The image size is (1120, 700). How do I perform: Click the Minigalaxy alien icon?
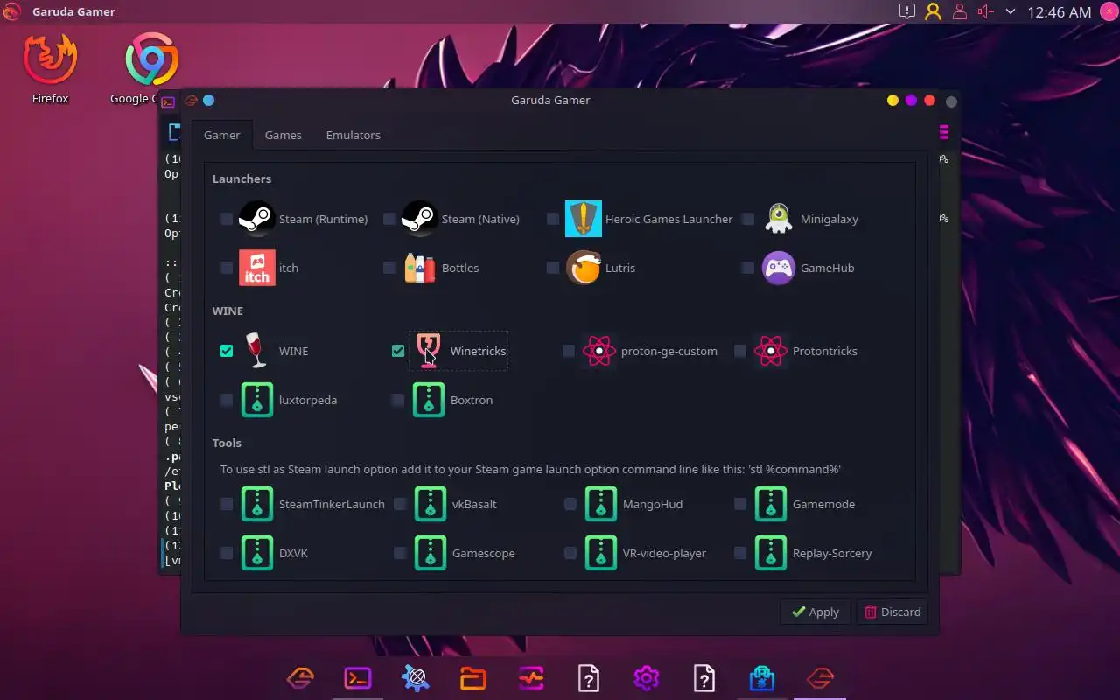click(779, 219)
